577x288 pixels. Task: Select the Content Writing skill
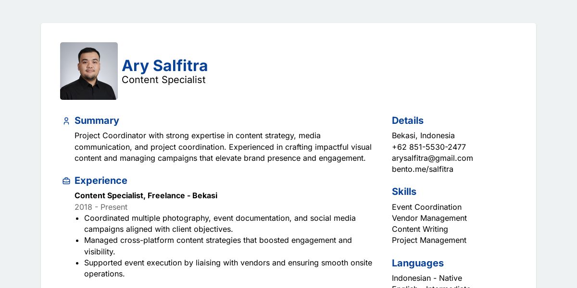(420, 229)
